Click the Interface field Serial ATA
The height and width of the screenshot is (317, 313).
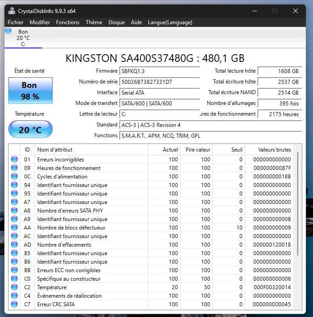point(159,93)
